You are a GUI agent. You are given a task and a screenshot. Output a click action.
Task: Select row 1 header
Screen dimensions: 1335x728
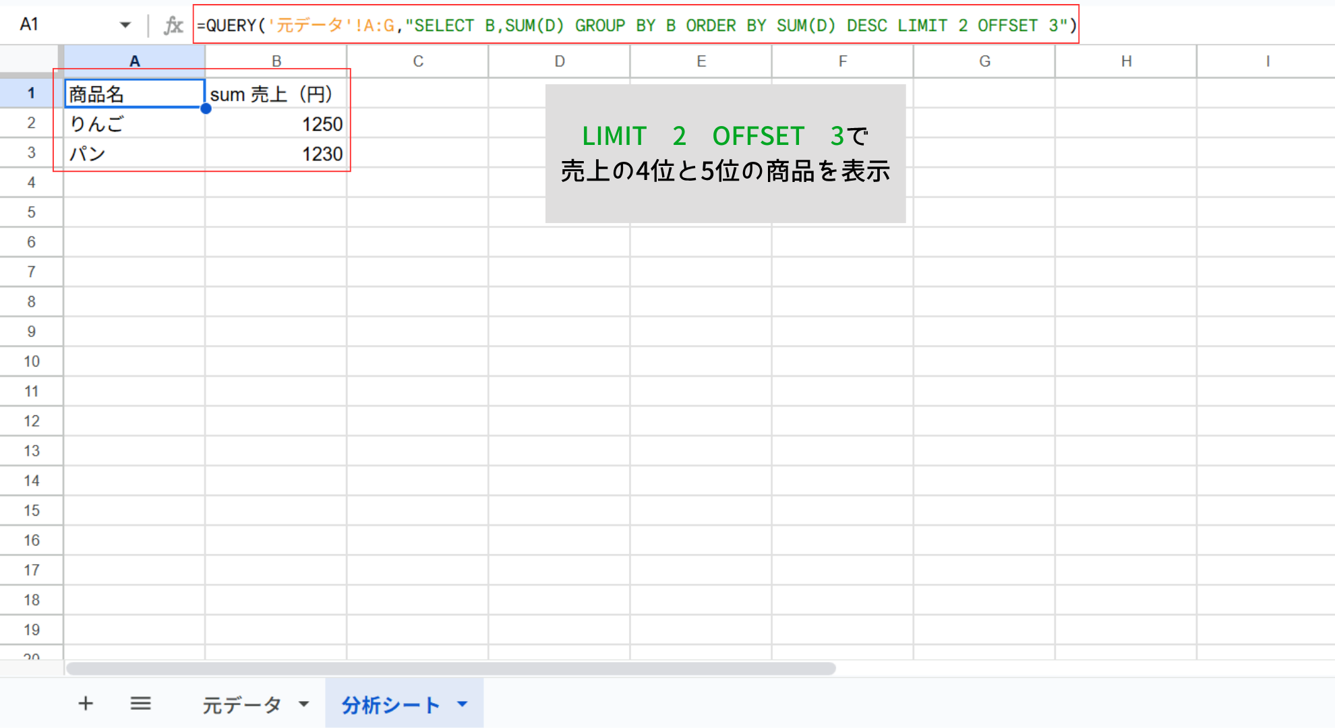(x=31, y=93)
